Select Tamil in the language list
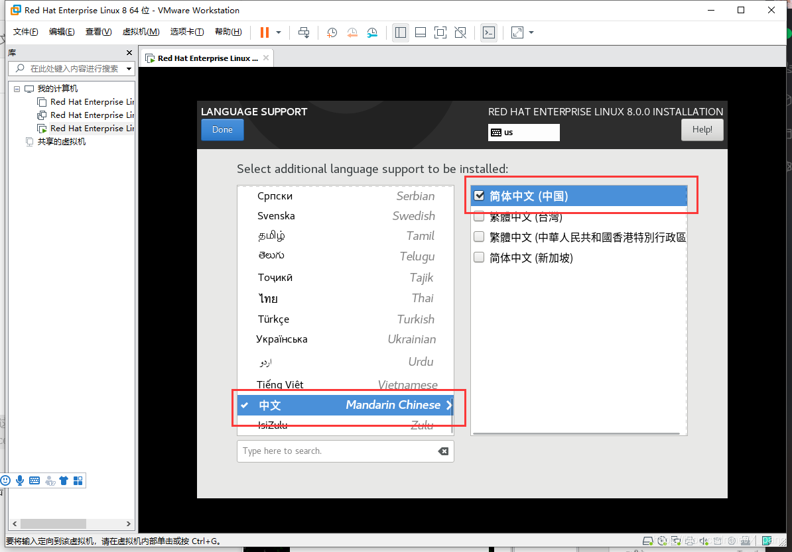 click(x=346, y=236)
